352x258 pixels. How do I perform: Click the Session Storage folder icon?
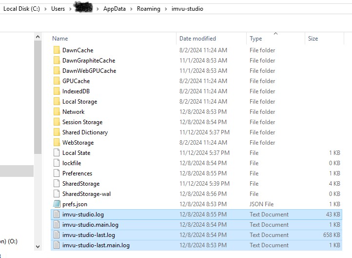(x=57, y=122)
